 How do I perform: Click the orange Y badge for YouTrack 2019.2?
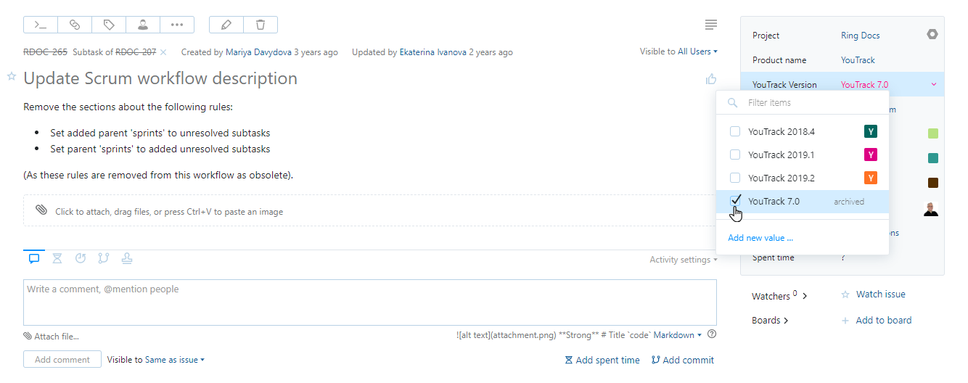[x=871, y=178]
